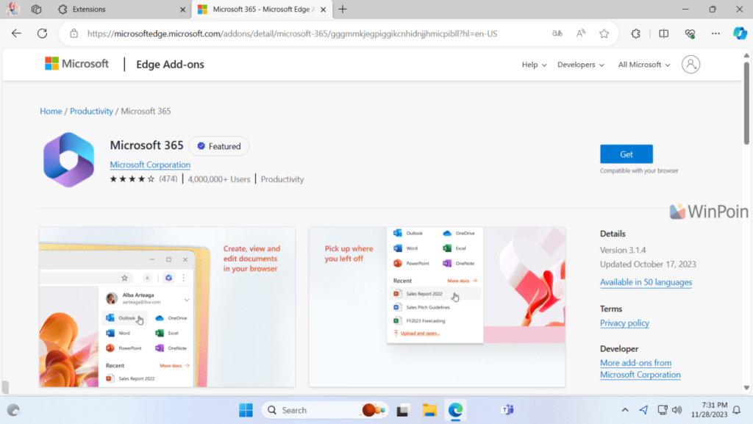Viewport: 753px width, 424px height.
Task: Launch the Copilot sidebar
Action: click(x=740, y=33)
